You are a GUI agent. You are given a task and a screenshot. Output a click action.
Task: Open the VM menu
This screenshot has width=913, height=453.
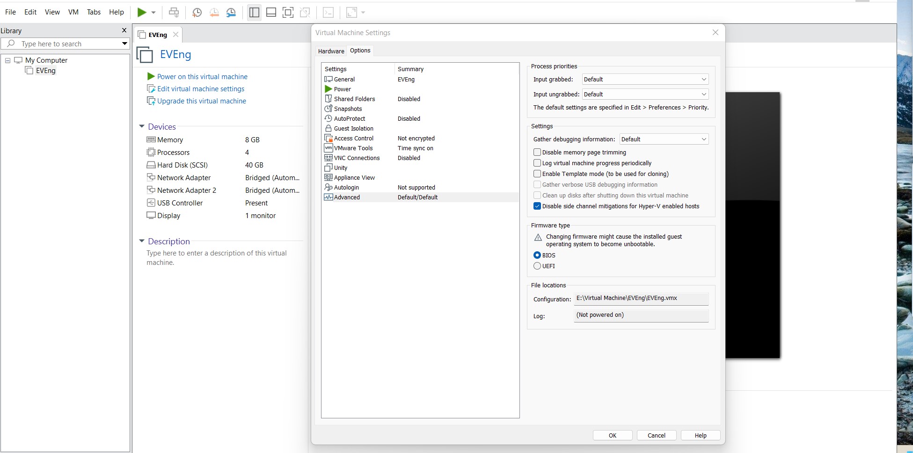click(73, 12)
